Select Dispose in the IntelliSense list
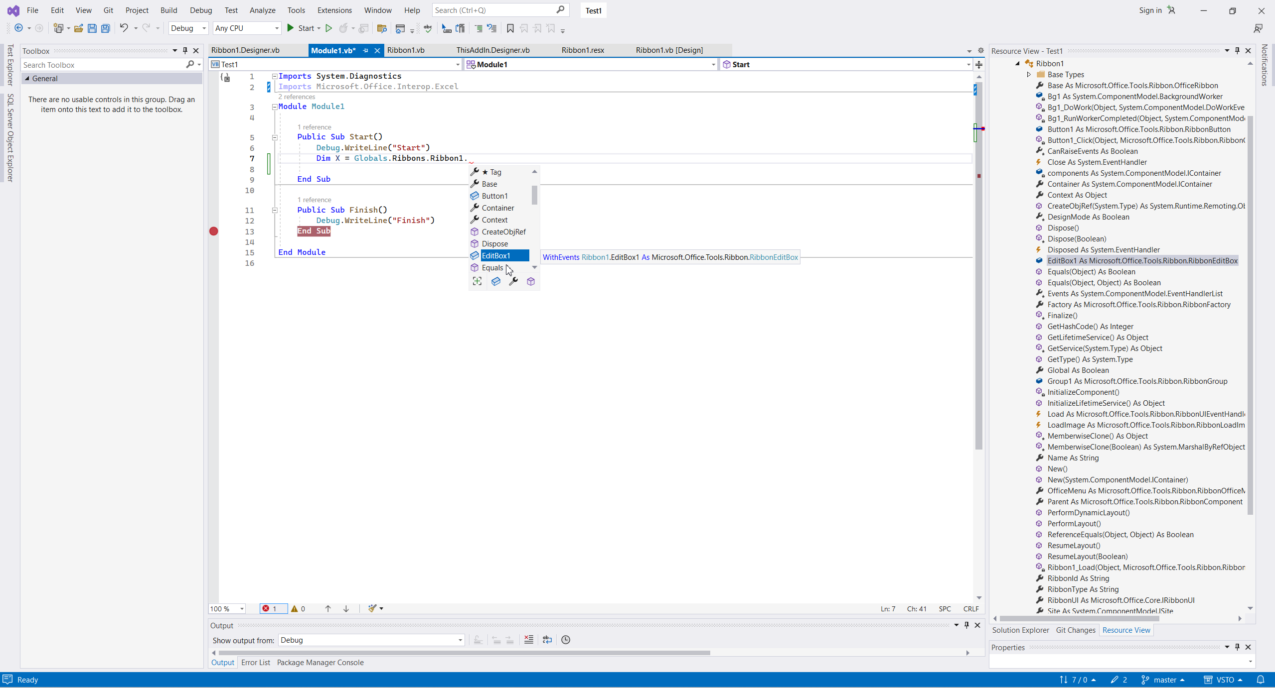The image size is (1275, 688). click(494, 244)
